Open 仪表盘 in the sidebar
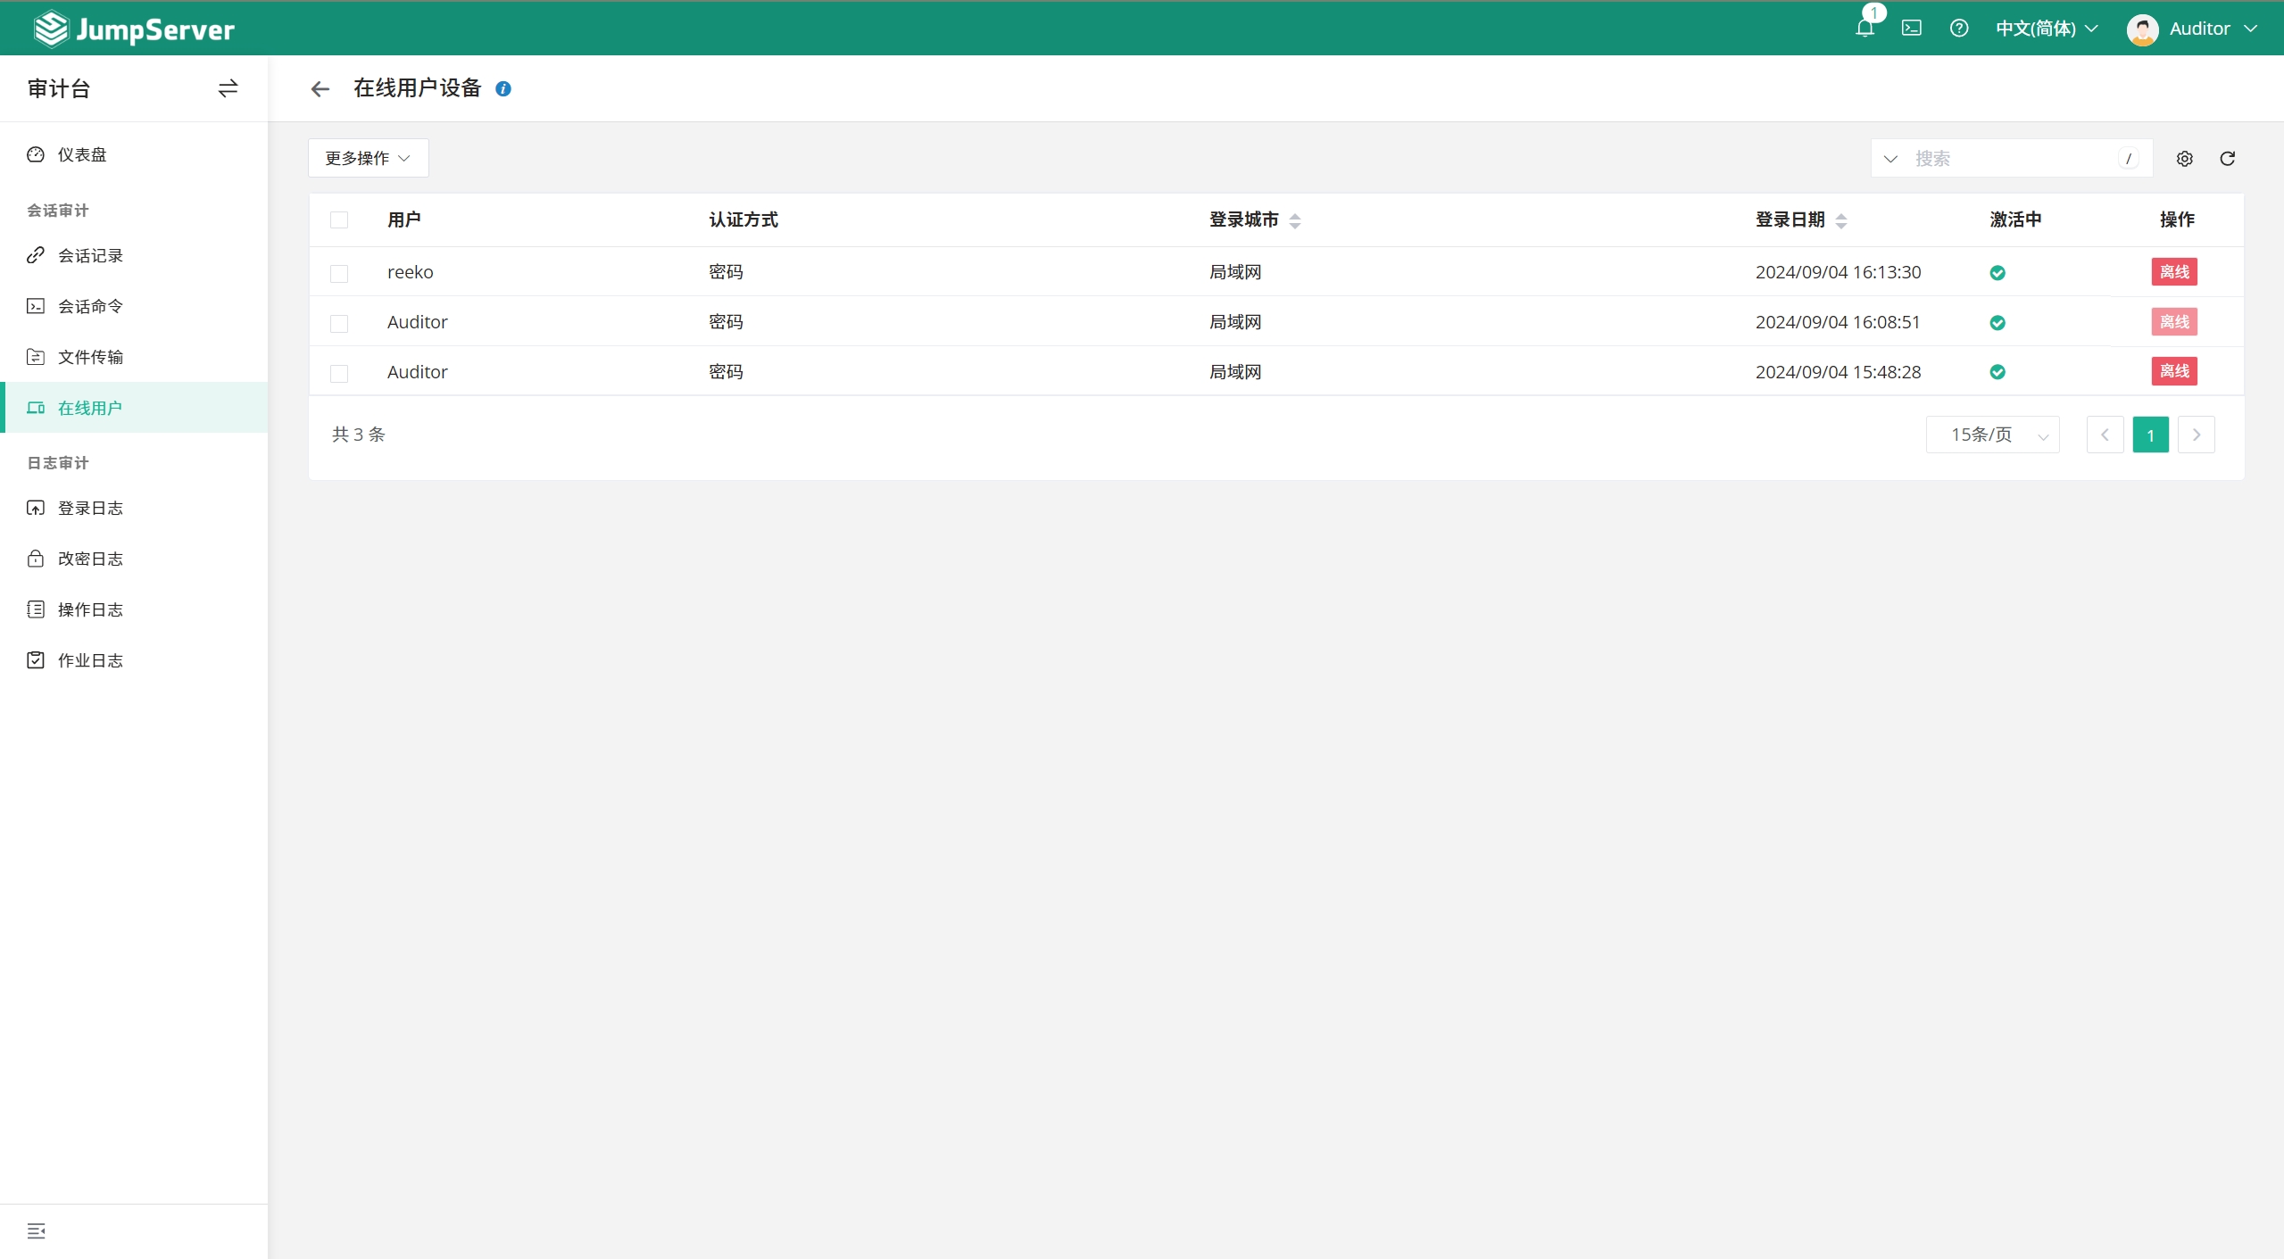The height and width of the screenshot is (1259, 2284). [134, 154]
